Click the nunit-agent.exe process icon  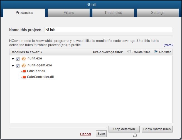[x=24, y=66]
